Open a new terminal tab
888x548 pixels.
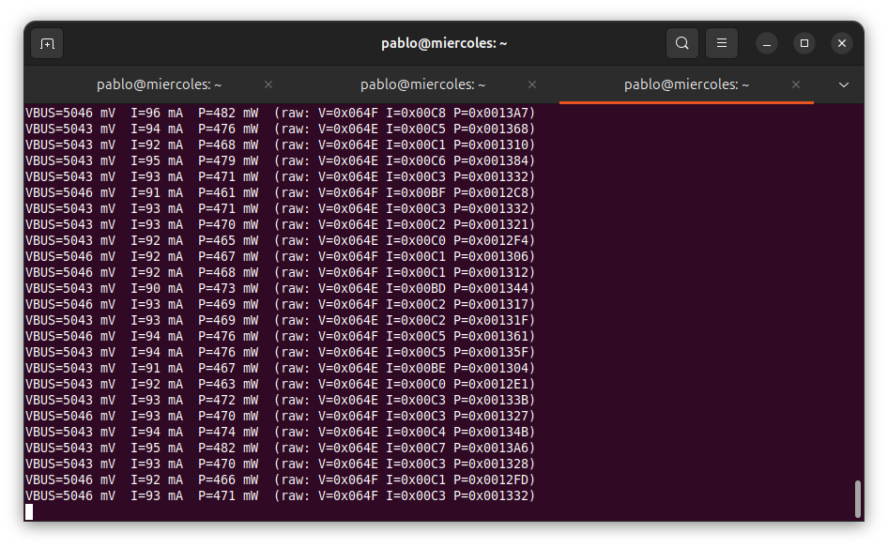coord(47,42)
